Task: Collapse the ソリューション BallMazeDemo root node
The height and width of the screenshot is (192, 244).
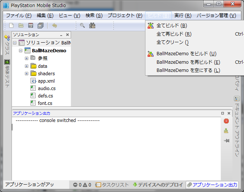Action: point(15,43)
